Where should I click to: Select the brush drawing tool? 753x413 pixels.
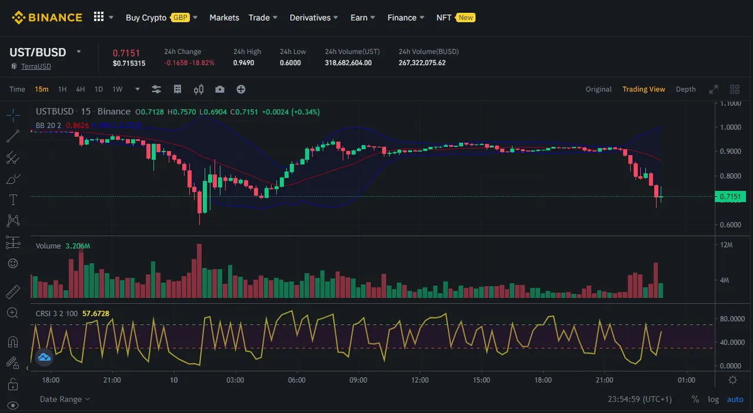pyautogui.click(x=13, y=179)
